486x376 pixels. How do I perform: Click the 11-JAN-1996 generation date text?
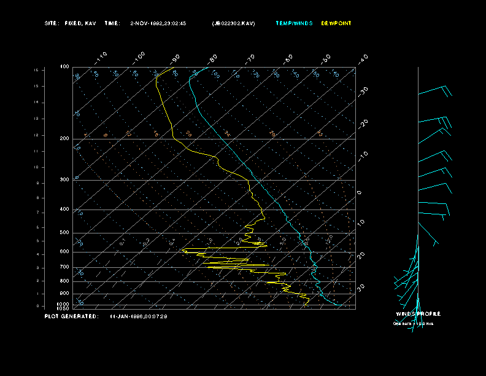(139, 316)
